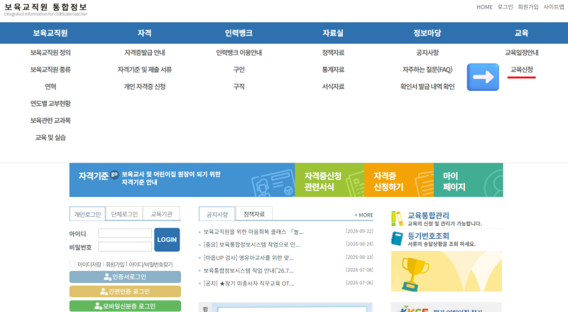568x312 pixels.
Task: Open the 자격증 신청하기 orange banner
Action: [399, 180]
